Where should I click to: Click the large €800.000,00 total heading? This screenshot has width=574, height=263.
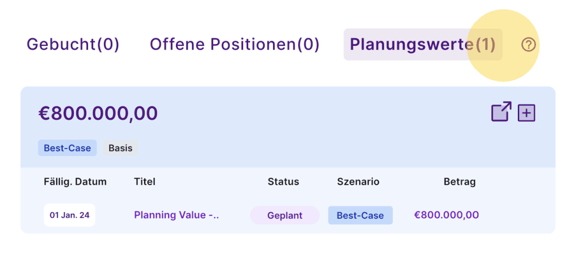coord(98,114)
